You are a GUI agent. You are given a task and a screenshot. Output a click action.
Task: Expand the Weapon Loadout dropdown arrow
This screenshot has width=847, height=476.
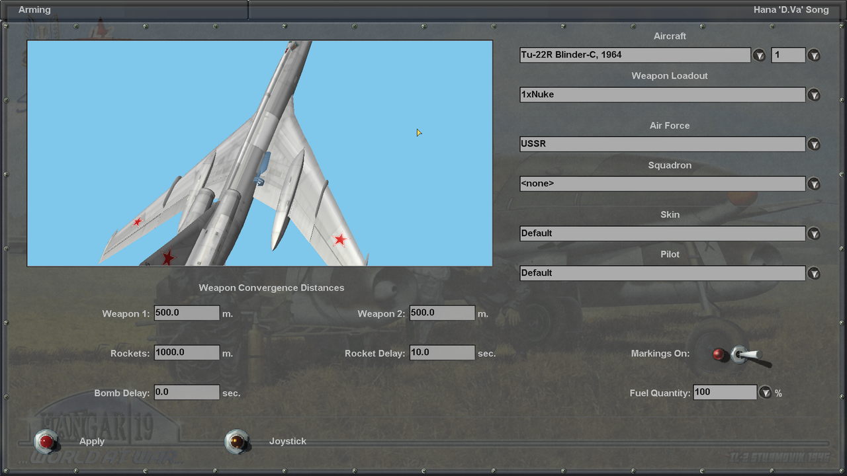[x=814, y=95]
